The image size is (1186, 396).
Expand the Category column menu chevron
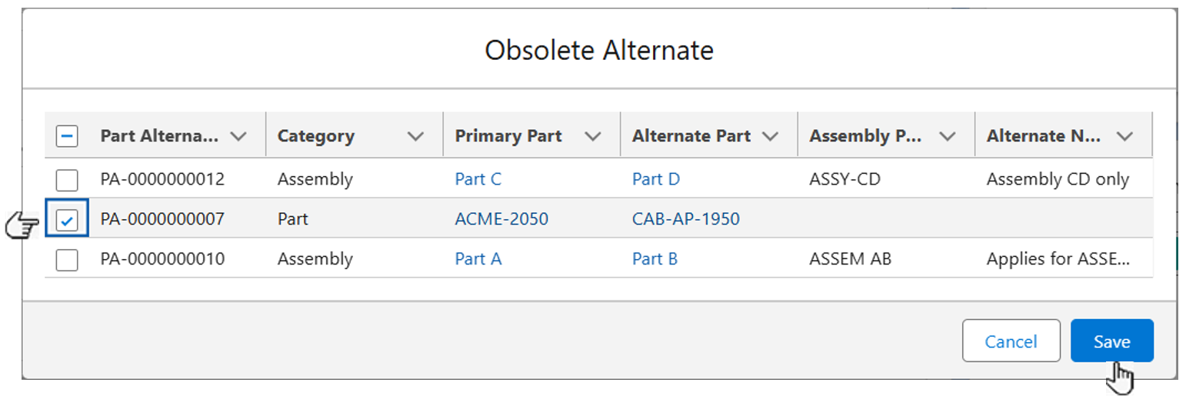click(x=415, y=136)
